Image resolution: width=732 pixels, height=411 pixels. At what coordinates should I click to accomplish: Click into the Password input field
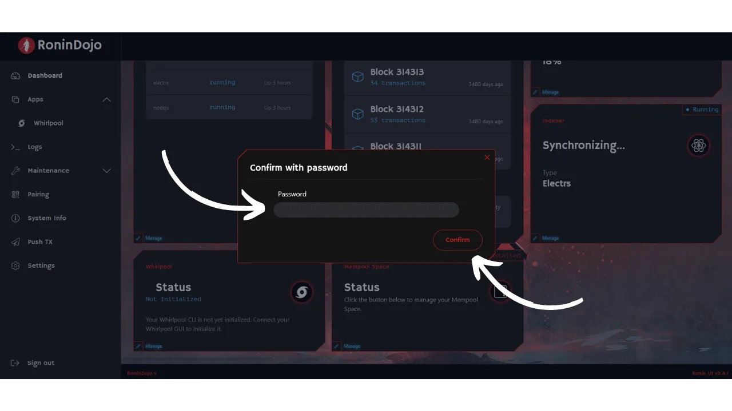pyautogui.click(x=366, y=210)
